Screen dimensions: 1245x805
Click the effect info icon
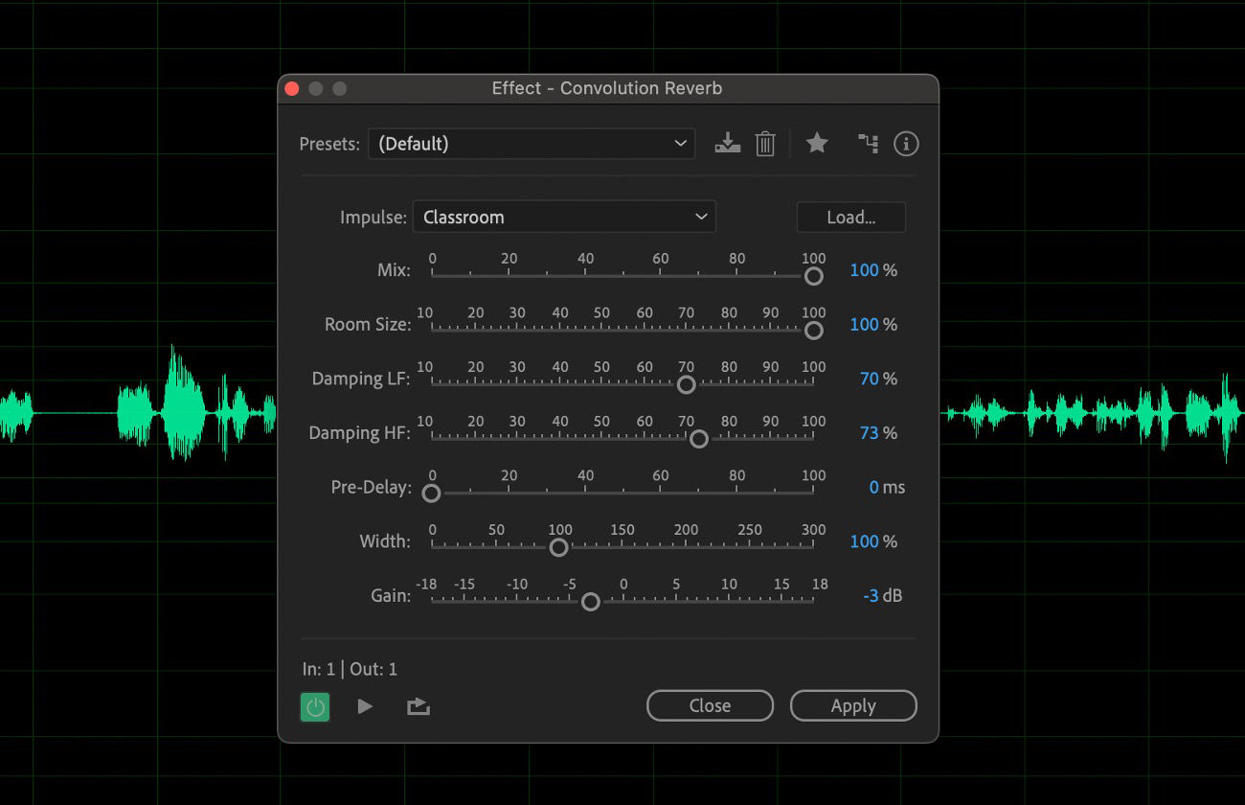click(906, 143)
